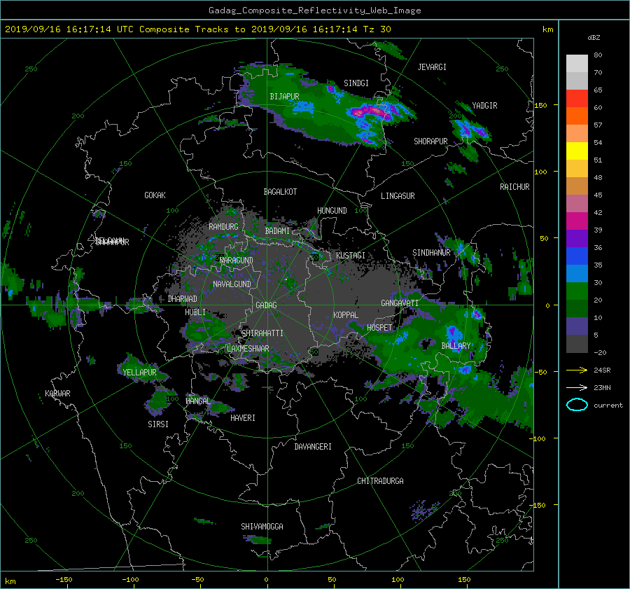Click the YADGIR city label
This screenshot has width=630, height=589.
coord(484,106)
